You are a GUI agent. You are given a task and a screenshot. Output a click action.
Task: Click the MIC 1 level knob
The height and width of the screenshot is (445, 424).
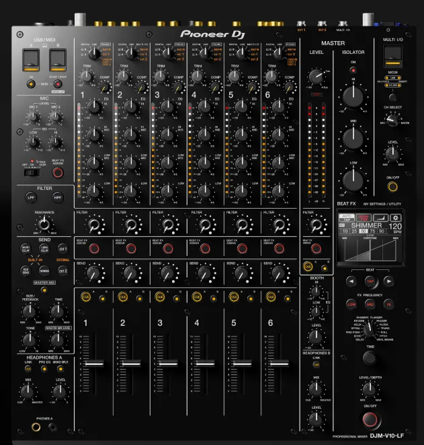(x=33, y=116)
